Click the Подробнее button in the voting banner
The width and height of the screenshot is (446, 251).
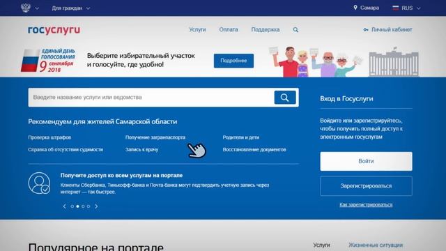tap(234, 61)
